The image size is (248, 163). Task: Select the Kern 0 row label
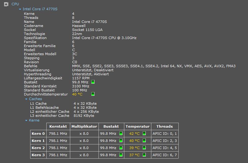pyautogui.click(x=38, y=134)
